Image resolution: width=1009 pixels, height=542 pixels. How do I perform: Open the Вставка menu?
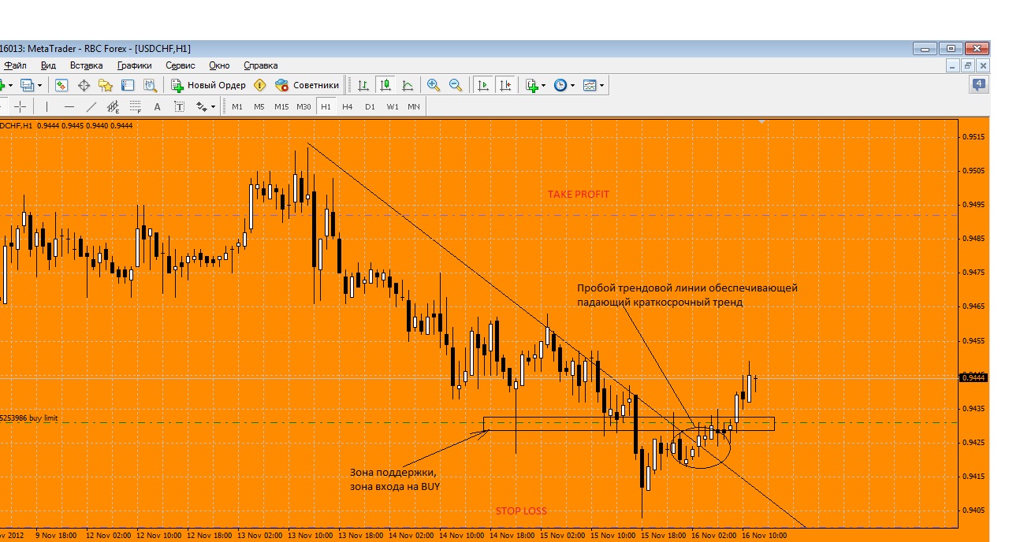(86, 65)
